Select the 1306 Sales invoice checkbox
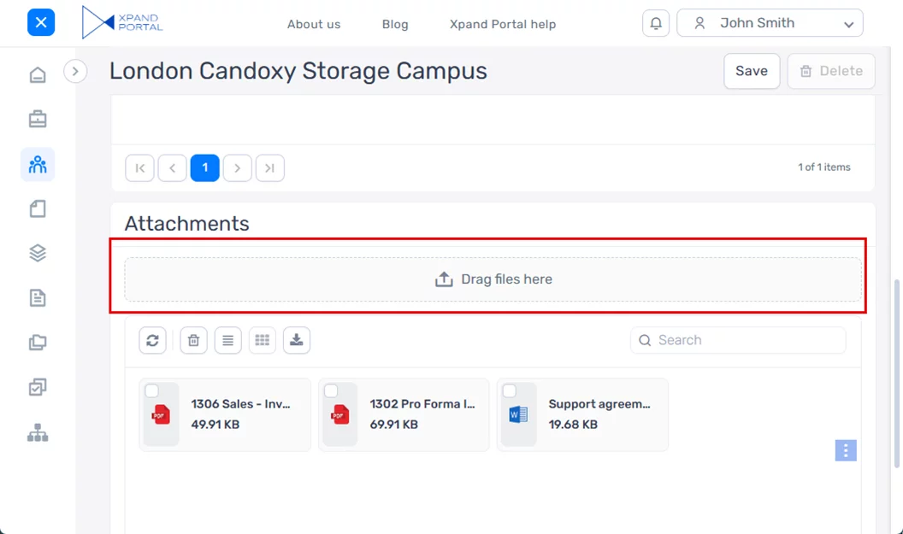Image resolution: width=903 pixels, height=534 pixels. 151,390
